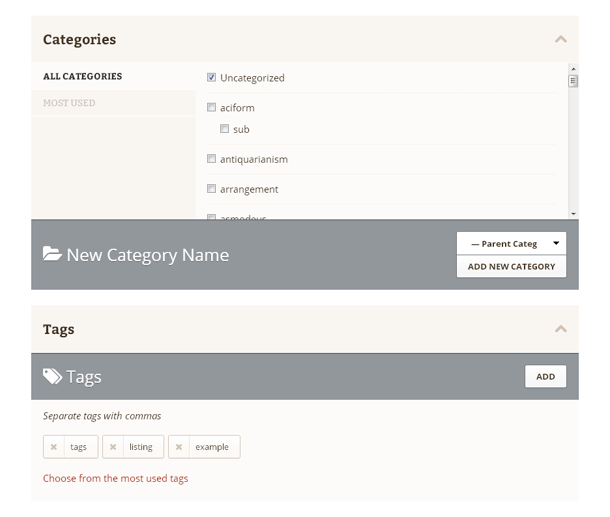Check the aciform category checkbox
This screenshot has height=517, width=610.
pos(211,107)
